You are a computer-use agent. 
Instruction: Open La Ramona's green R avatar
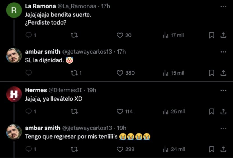coord(14,10)
